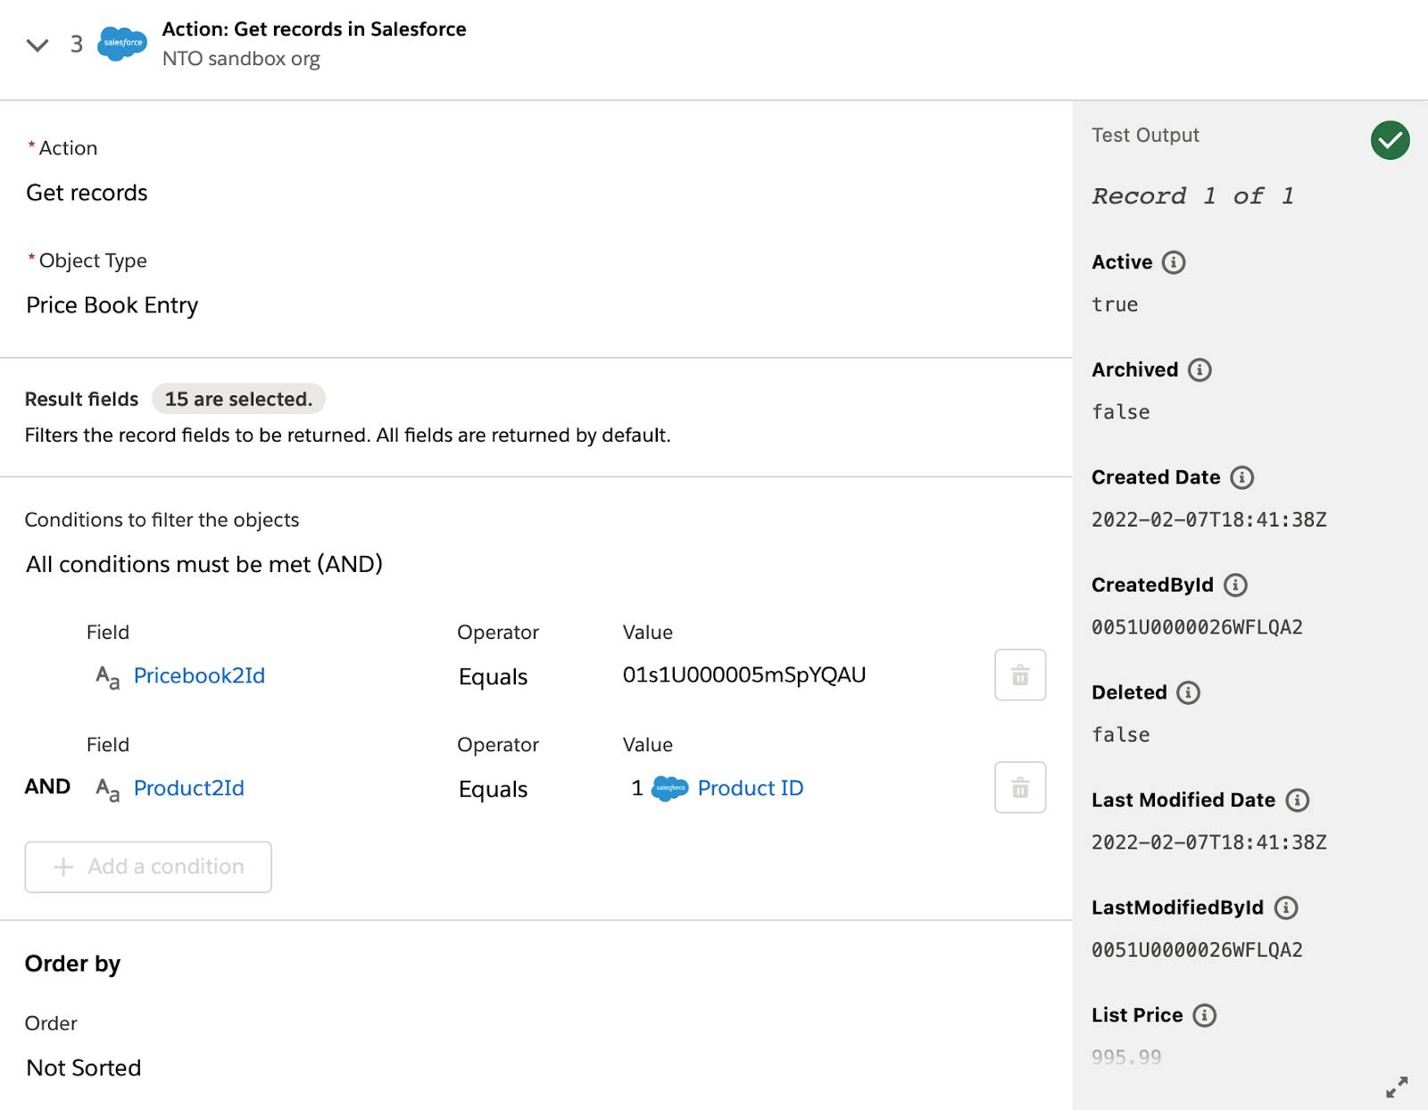Click the step number 3
The width and height of the screenshot is (1428, 1110).
click(77, 44)
